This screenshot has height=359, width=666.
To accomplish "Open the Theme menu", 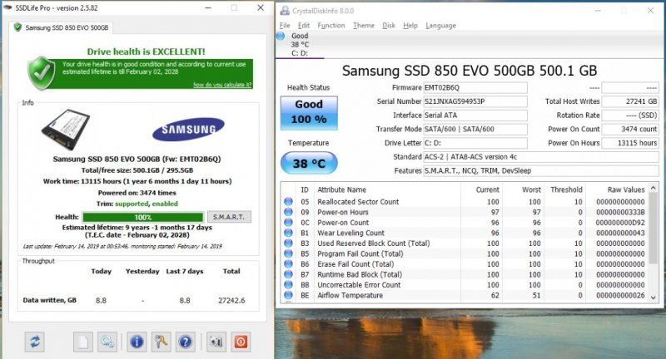I will coord(363,26).
